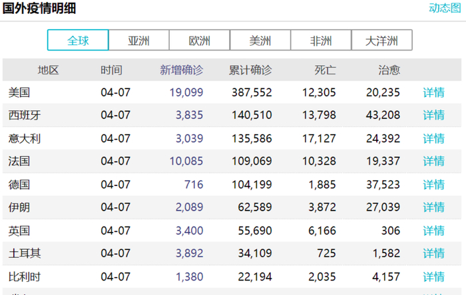Screen dimensions: 466x295
Task: Open 详情 for 土耳其
Action: 433,253
